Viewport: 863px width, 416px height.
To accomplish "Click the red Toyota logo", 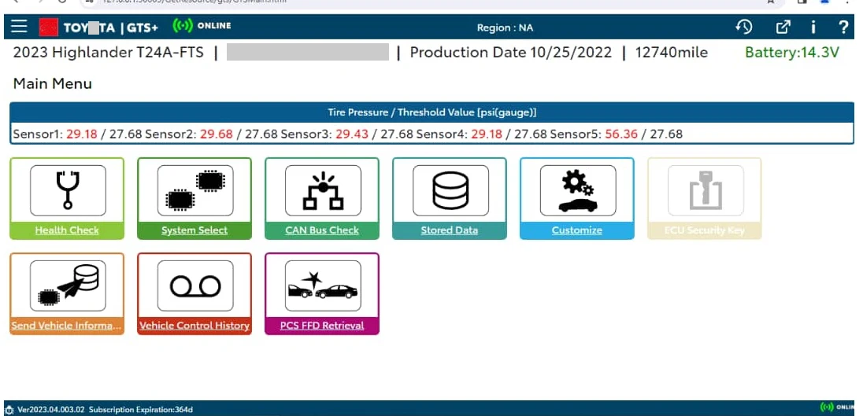I will coord(49,27).
